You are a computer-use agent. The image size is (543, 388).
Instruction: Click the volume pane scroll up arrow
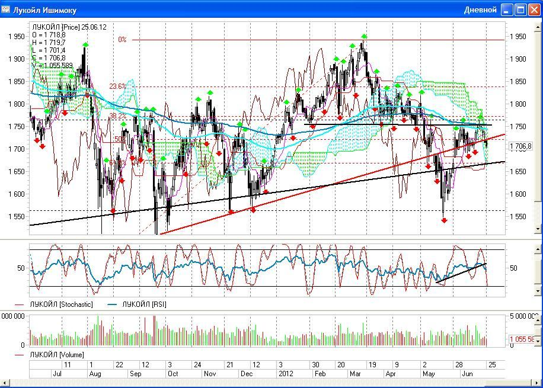click(x=538, y=320)
